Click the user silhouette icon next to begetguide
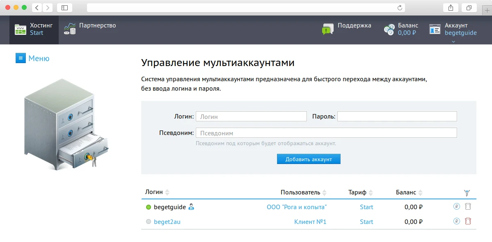Viewport: 492px width, 242px height. pyautogui.click(x=190, y=207)
